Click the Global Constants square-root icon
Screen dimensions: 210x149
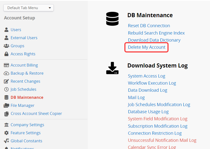click(6, 141)
